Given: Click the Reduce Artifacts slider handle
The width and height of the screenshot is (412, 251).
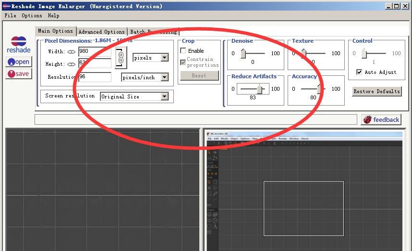Looking at the screenshot, I should (260, 89).
